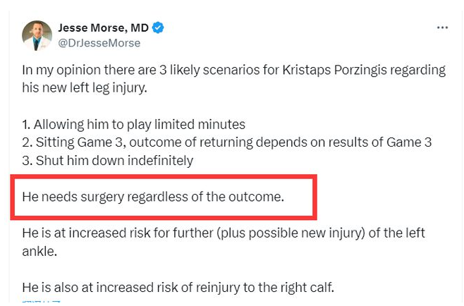
Task: Click Jesse Morse's profile avatar photo
Action: 37,35
